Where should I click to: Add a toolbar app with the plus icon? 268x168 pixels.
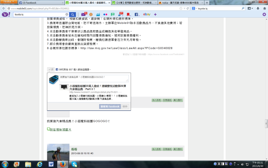click(155, 15)
